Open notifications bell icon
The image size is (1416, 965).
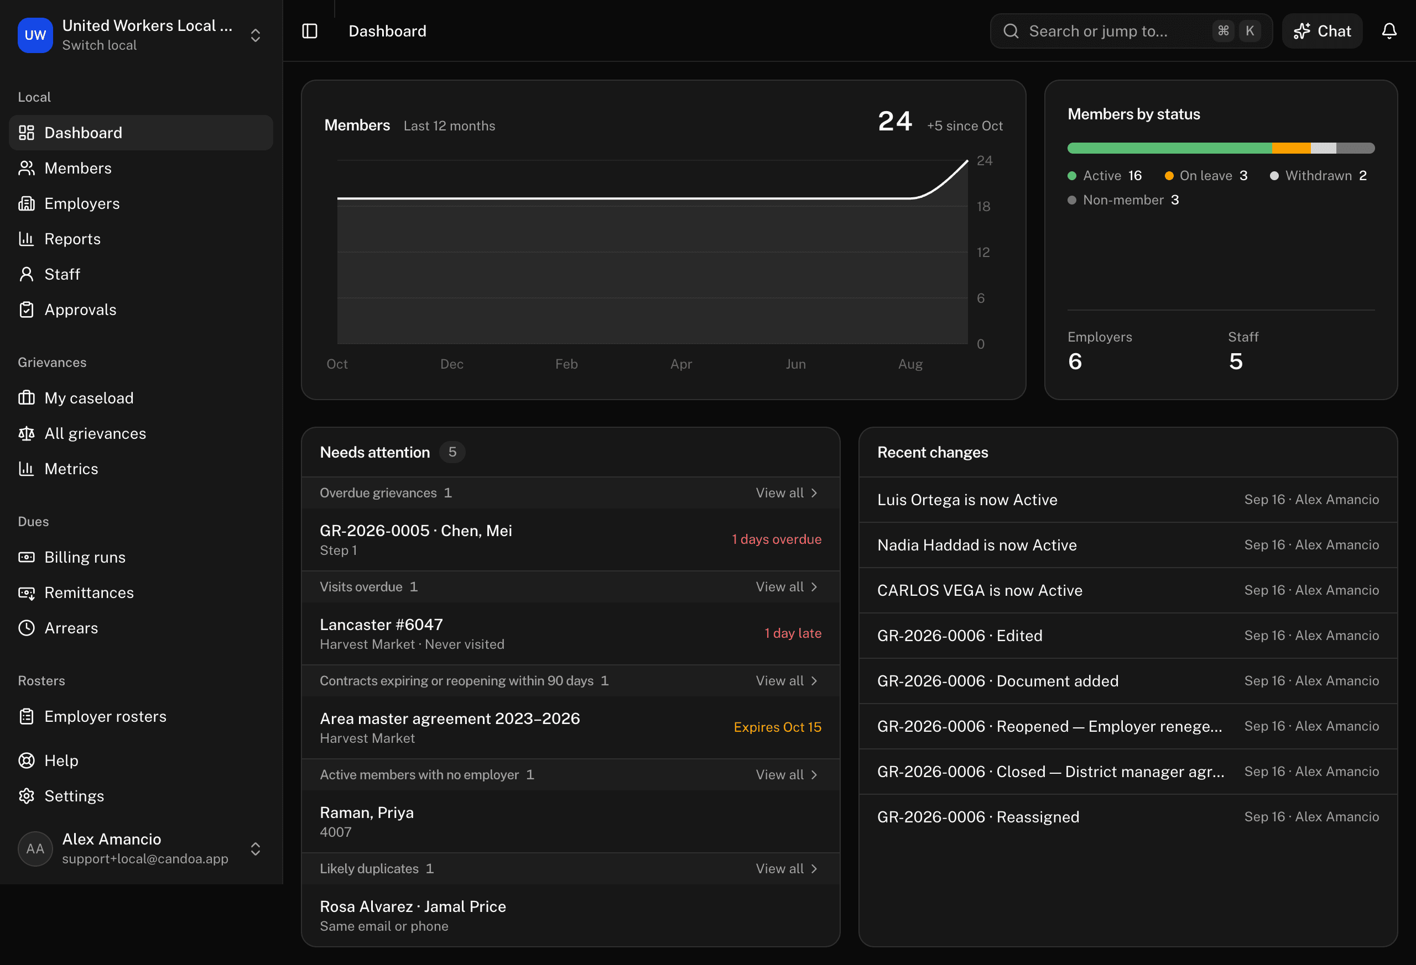click(1388, 31)
